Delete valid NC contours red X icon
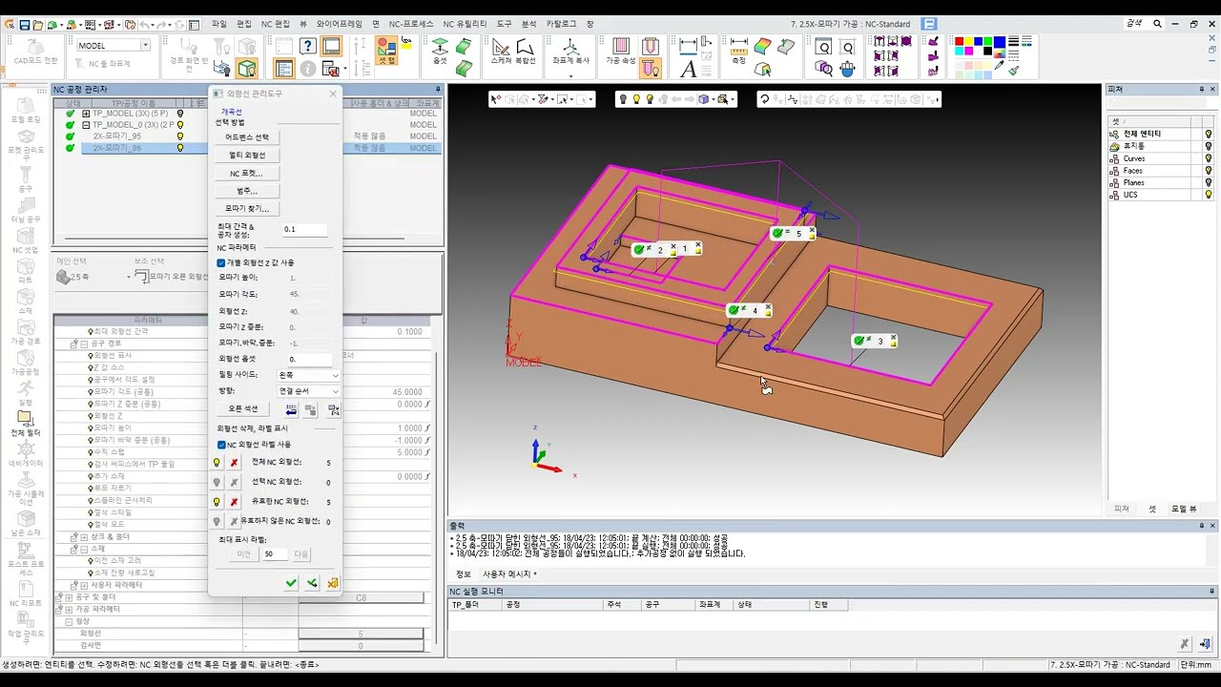Viewport: 1221px width, 687px height. 235,502
